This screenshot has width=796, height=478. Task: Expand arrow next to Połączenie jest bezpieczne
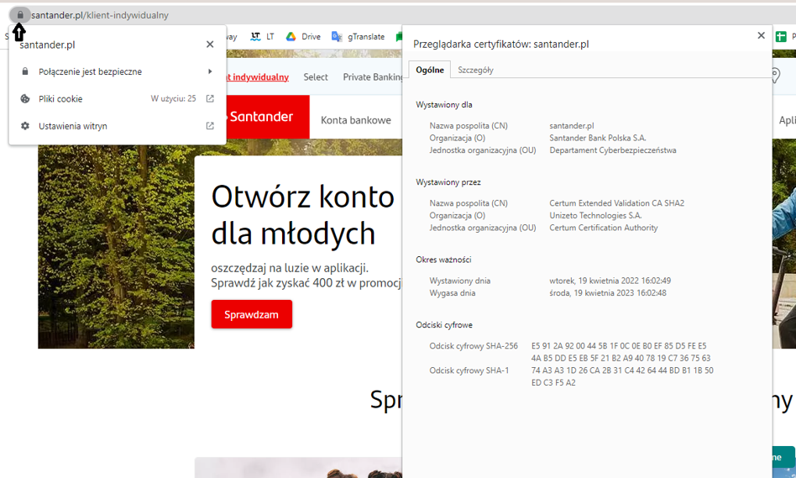210,71
